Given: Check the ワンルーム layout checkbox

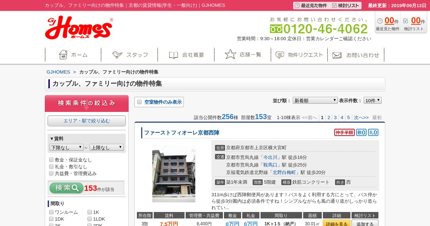Looking at the screenshot, I should coord(51,212).
